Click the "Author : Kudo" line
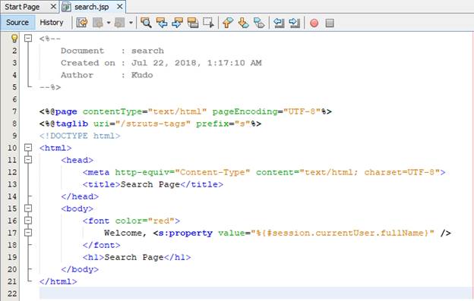This screenshot has height=301, width=474. tap(106, 75)
